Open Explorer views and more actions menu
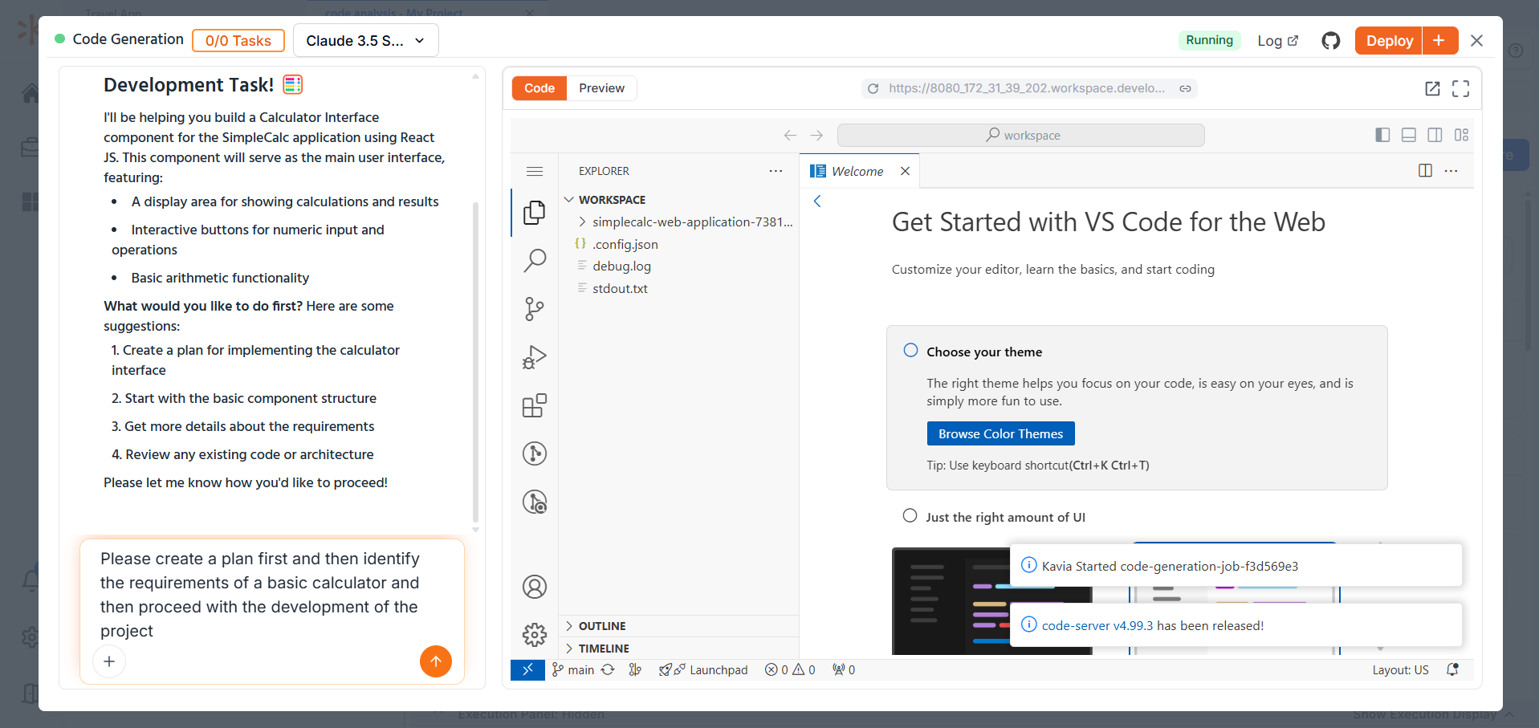 (x=776, y=171)
